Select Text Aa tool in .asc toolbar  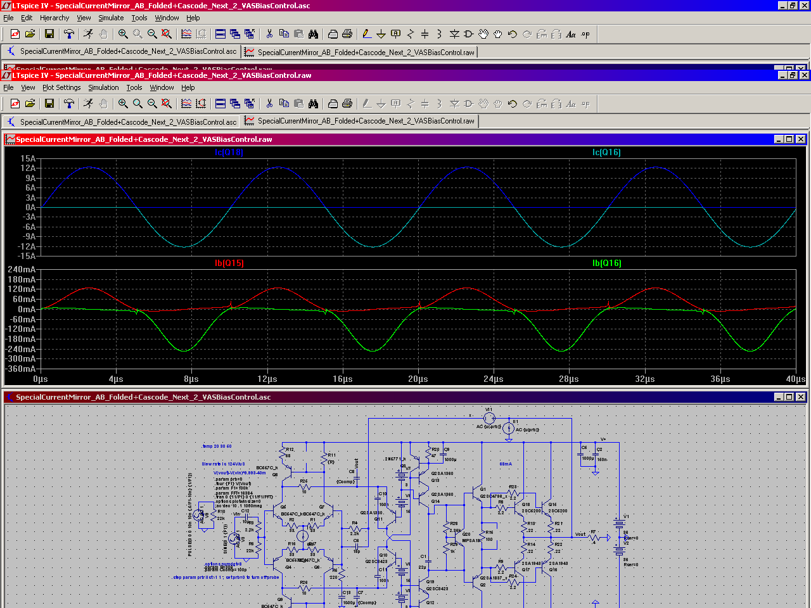pyautogui.click(x=571, y=34)
